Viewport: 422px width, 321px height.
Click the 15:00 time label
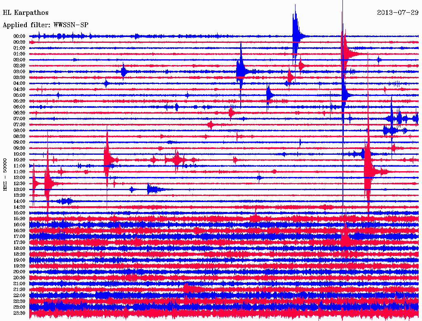[x=19, y=213]
